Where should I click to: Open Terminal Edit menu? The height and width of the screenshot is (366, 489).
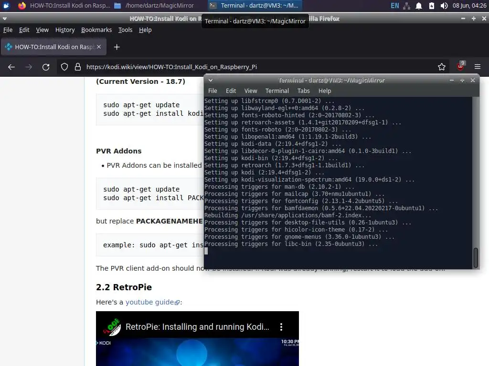(x=231, y=91)
